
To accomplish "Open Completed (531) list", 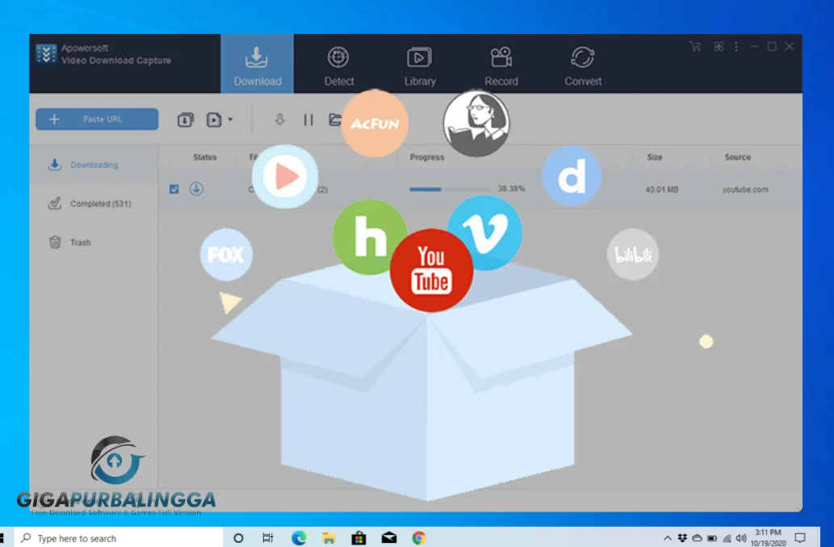I will click(94, 204).
